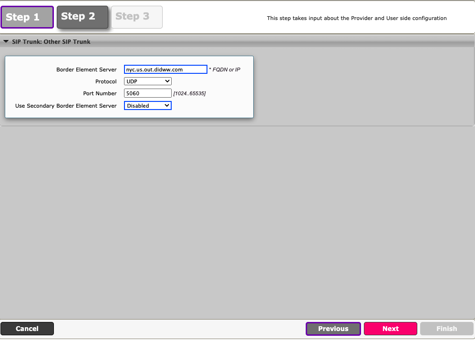The height and width of the screenshot is (341, 475).
Task: Click the 'FQDN or IP' hint text
Action: (x=226, y=70)
